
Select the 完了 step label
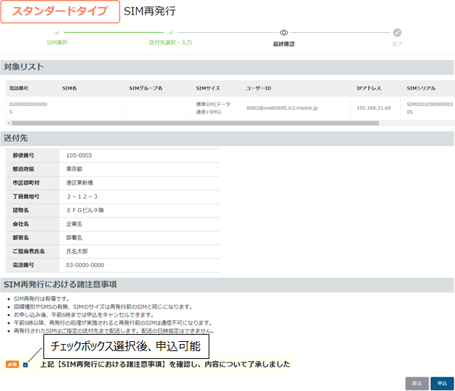(397, 44)
